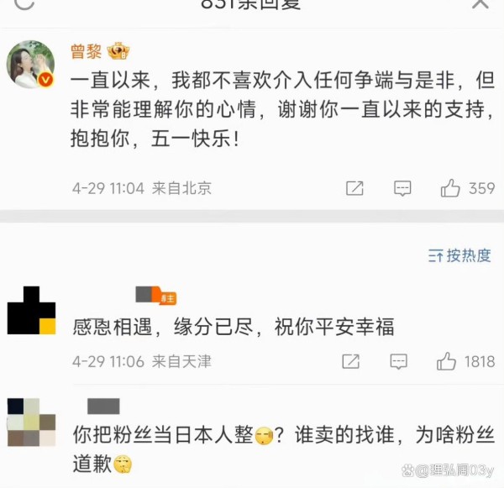Close the replies panel with the X
This screenshot has width=504, height=488.
480,3
